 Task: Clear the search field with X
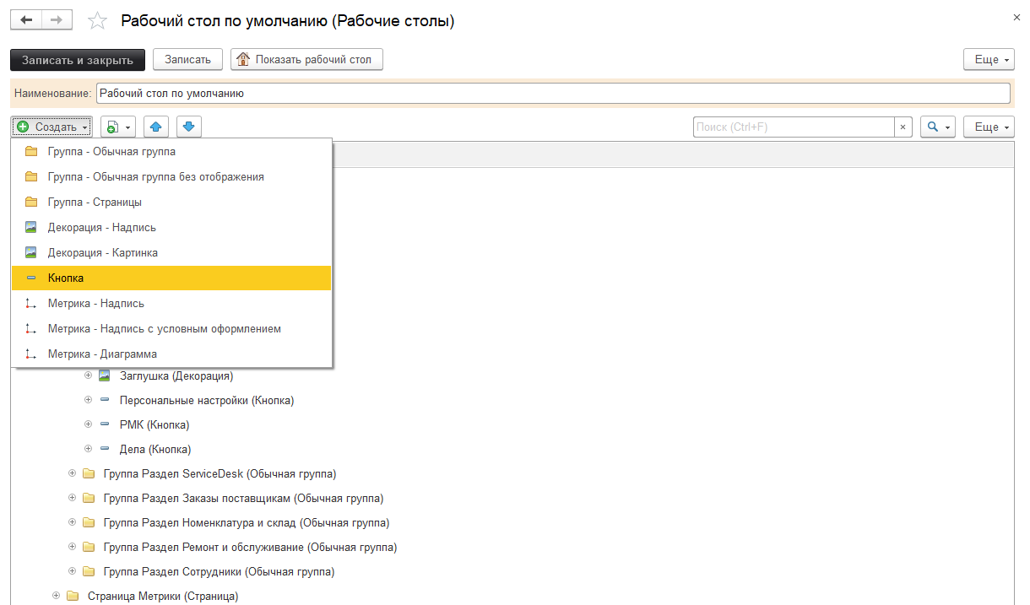[903, 127]
